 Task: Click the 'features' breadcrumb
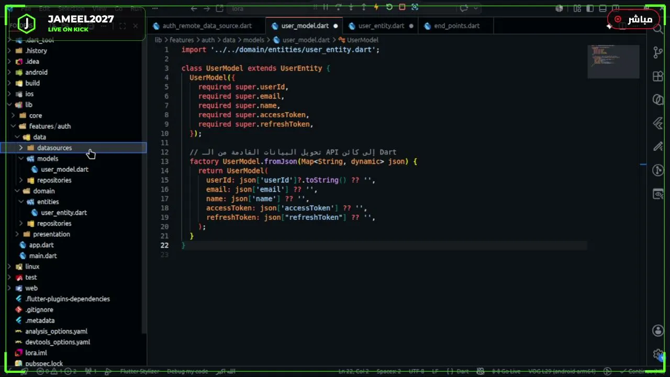click(x=182, y=40)
